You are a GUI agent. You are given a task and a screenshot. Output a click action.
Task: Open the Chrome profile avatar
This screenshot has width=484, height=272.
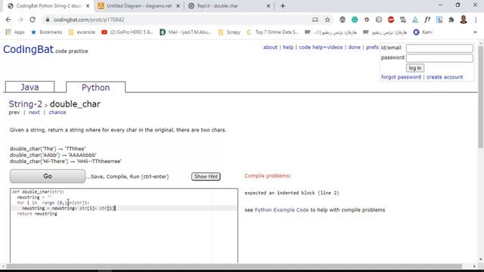(464, 20)
